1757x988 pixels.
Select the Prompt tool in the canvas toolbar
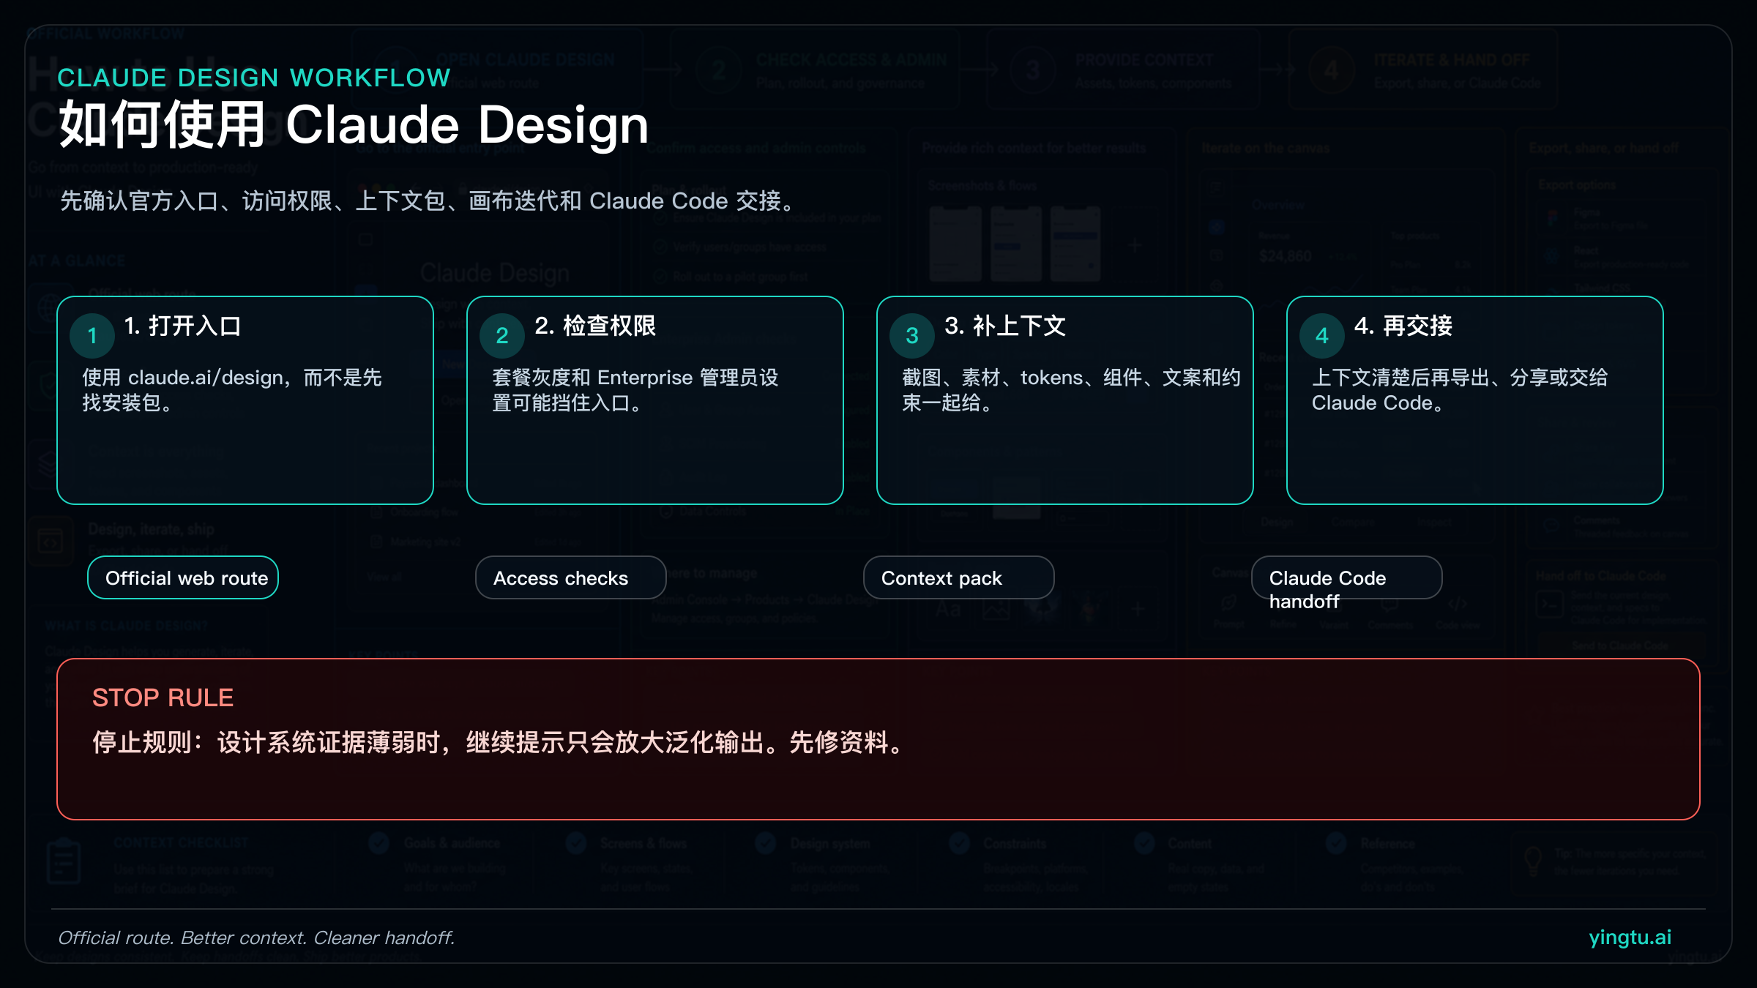1228,603
